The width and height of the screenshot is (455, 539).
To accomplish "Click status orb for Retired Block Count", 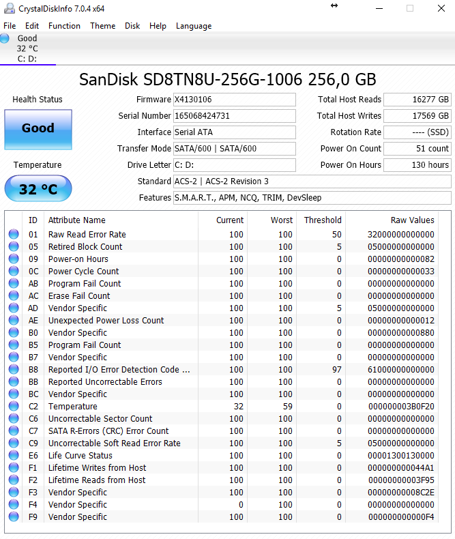I will point(14,247).
